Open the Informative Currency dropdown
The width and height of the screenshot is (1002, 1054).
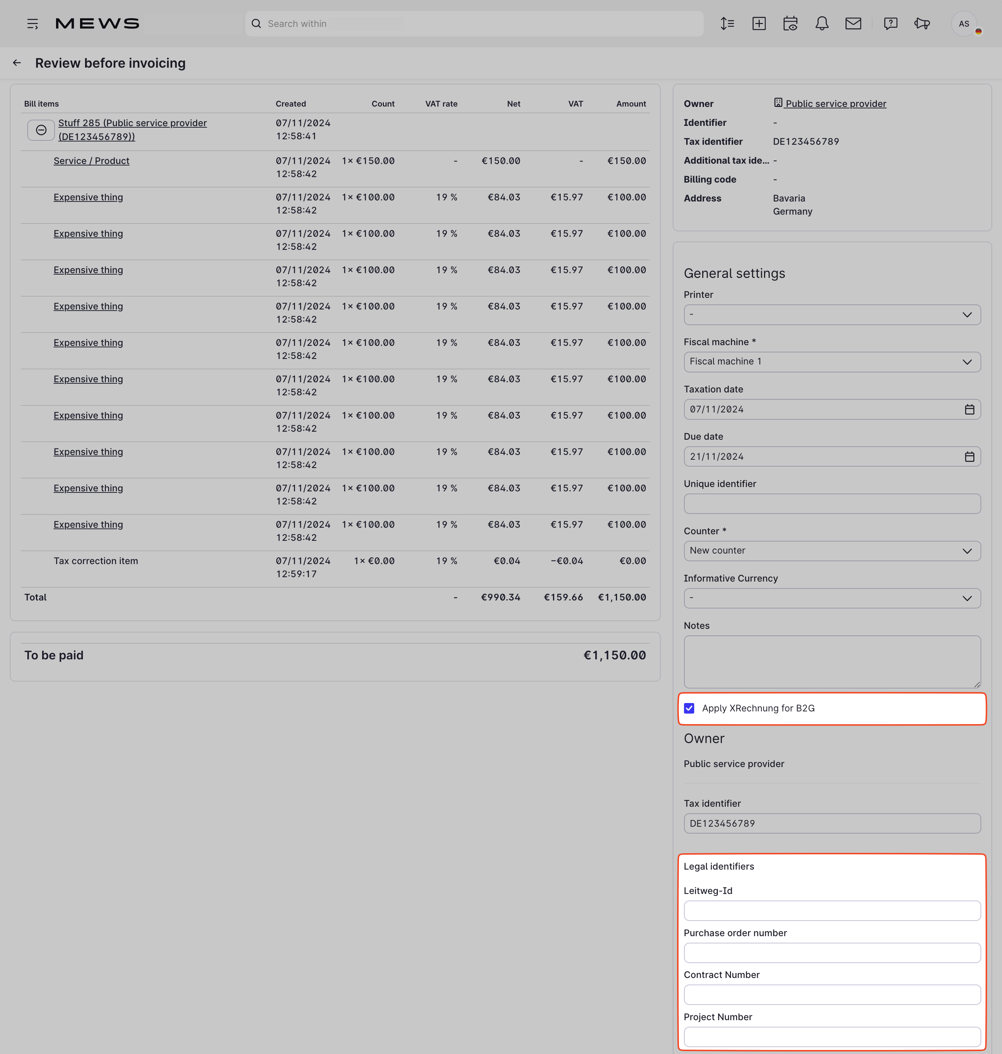[832, 598]
